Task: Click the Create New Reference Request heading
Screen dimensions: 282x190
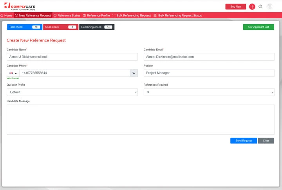Action: (36, 40)
